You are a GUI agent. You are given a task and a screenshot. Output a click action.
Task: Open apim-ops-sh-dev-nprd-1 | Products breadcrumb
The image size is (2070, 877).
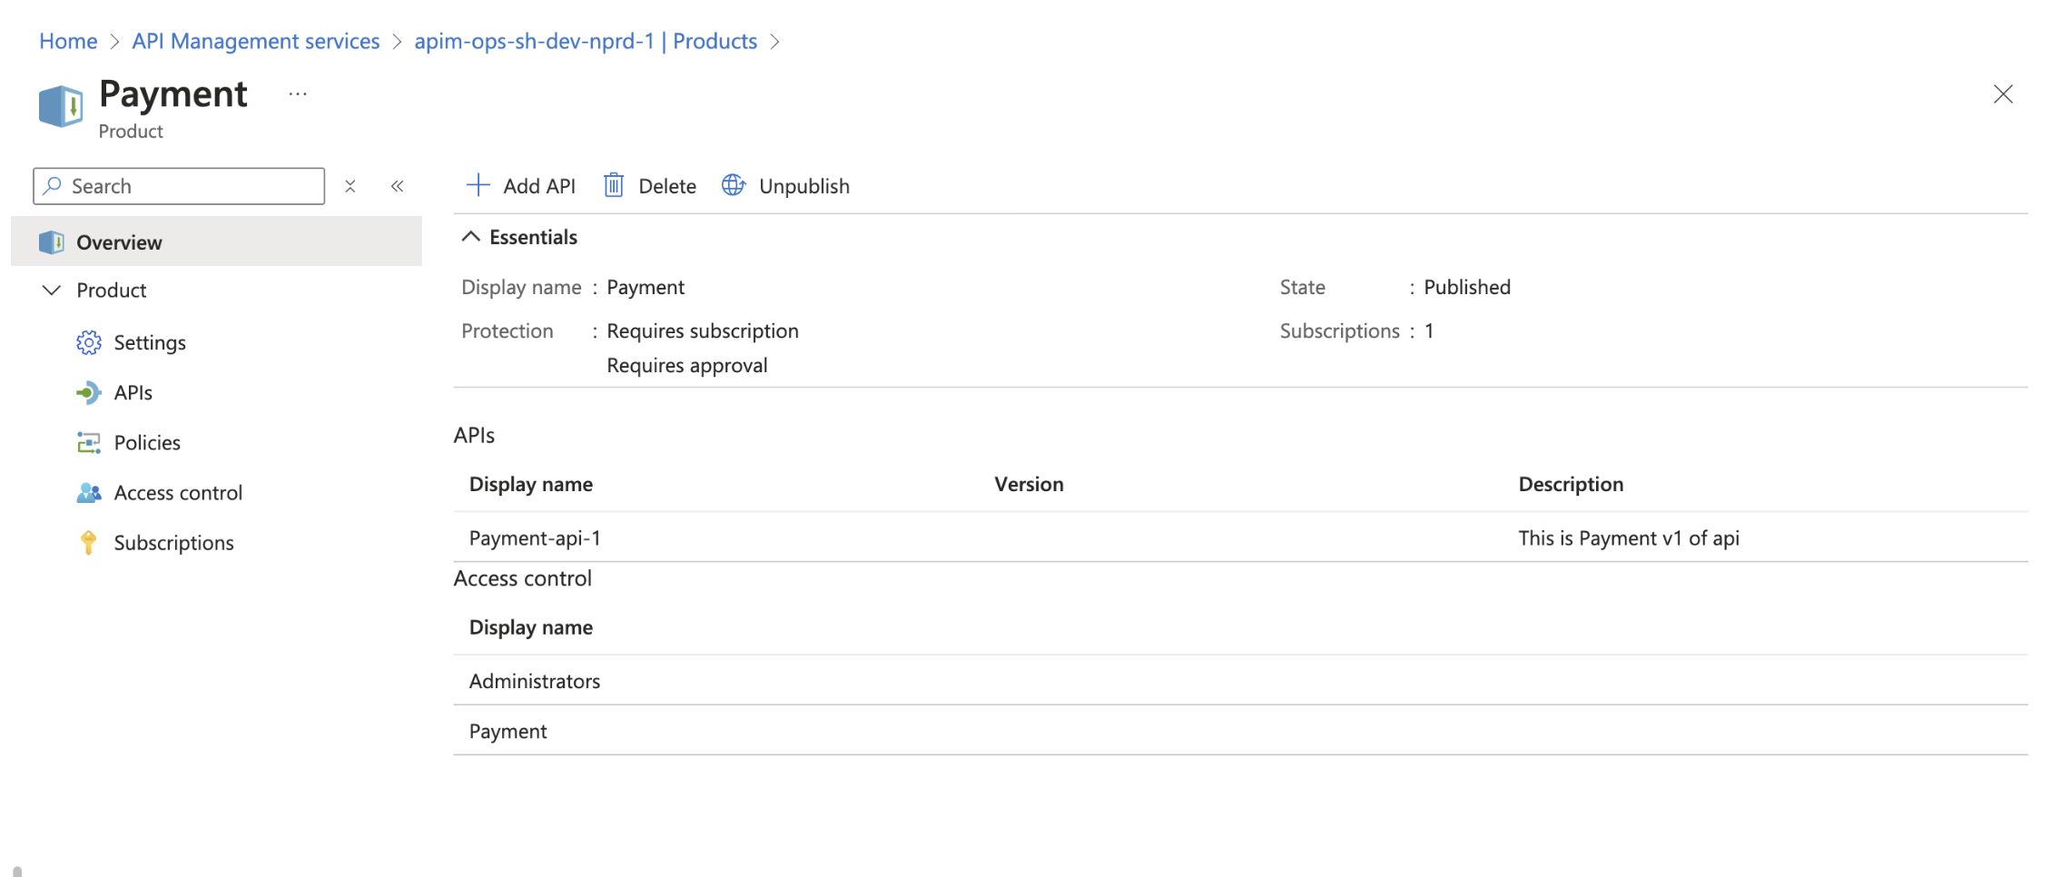[586, 41]
